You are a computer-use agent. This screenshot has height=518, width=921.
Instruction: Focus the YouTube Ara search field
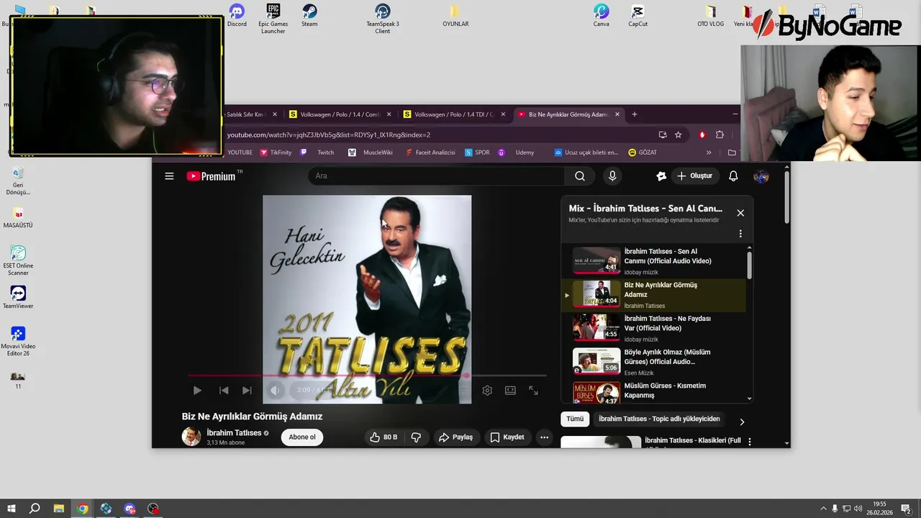tap(437, 176)
